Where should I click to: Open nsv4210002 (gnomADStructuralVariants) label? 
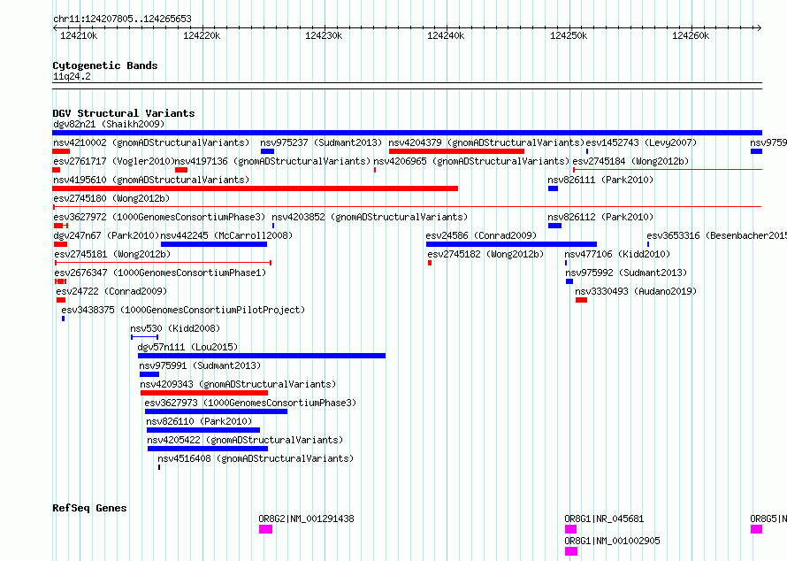click(151, 142)
